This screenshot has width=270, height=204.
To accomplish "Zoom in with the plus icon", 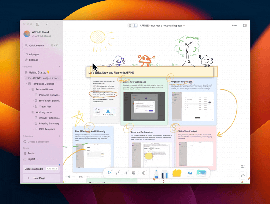I will click(x=88, y=177).
